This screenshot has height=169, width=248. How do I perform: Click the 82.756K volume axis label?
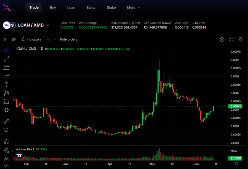tap(235, 158)
